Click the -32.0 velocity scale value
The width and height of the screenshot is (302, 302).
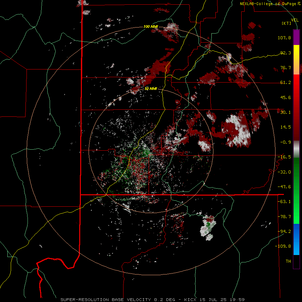click(284, 172)
